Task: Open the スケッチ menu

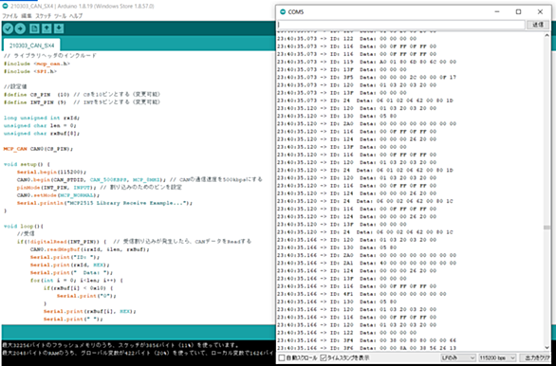Action: (x=44, y=16)
